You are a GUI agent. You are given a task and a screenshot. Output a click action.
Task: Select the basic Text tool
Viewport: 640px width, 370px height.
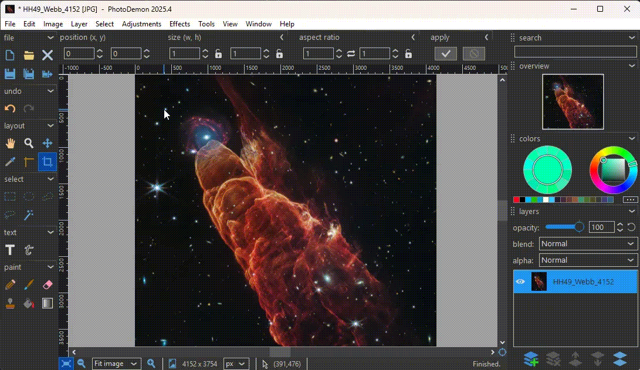click(x=10, y=250)
